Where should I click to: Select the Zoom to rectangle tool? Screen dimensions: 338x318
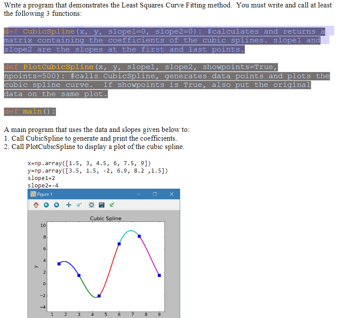point(79,205)
